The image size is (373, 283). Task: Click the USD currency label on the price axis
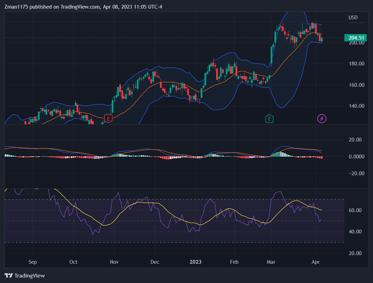coord(353,17)
